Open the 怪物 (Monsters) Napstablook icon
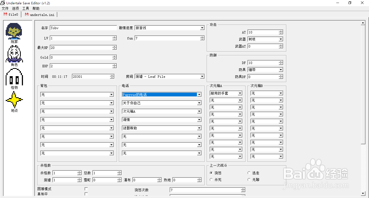The height and width of the screenshot is (198, 369). tap(14, 77)
